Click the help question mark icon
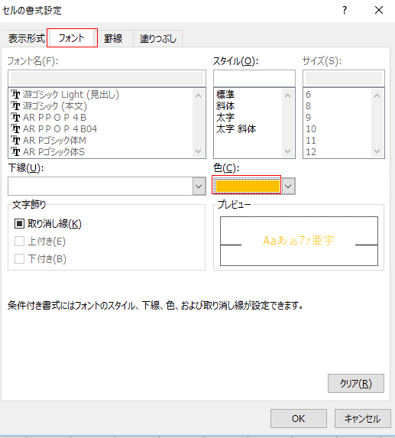This screenshot has width=395, height=438. tap(345, 11)
